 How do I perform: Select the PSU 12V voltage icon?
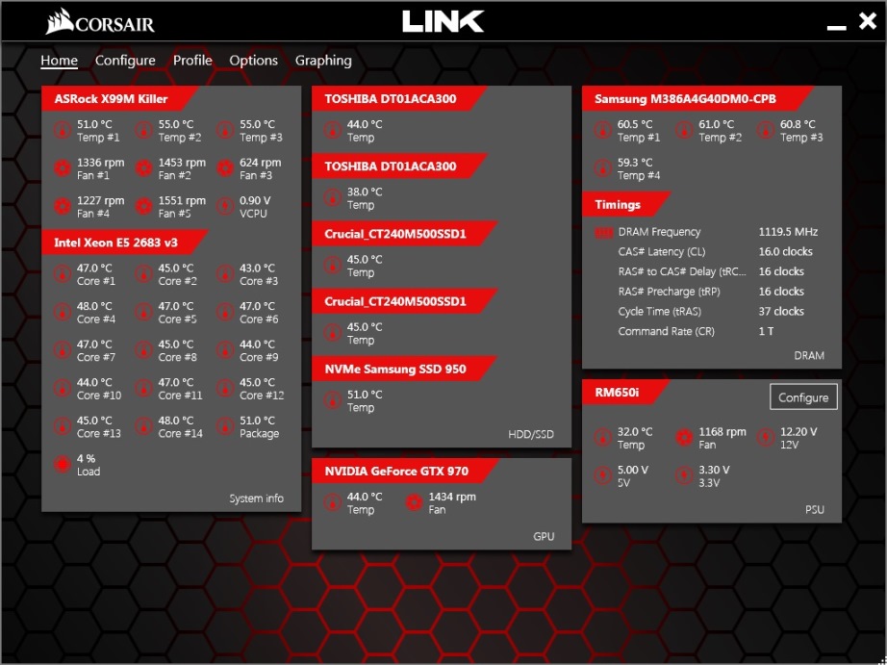coord(766,438)
